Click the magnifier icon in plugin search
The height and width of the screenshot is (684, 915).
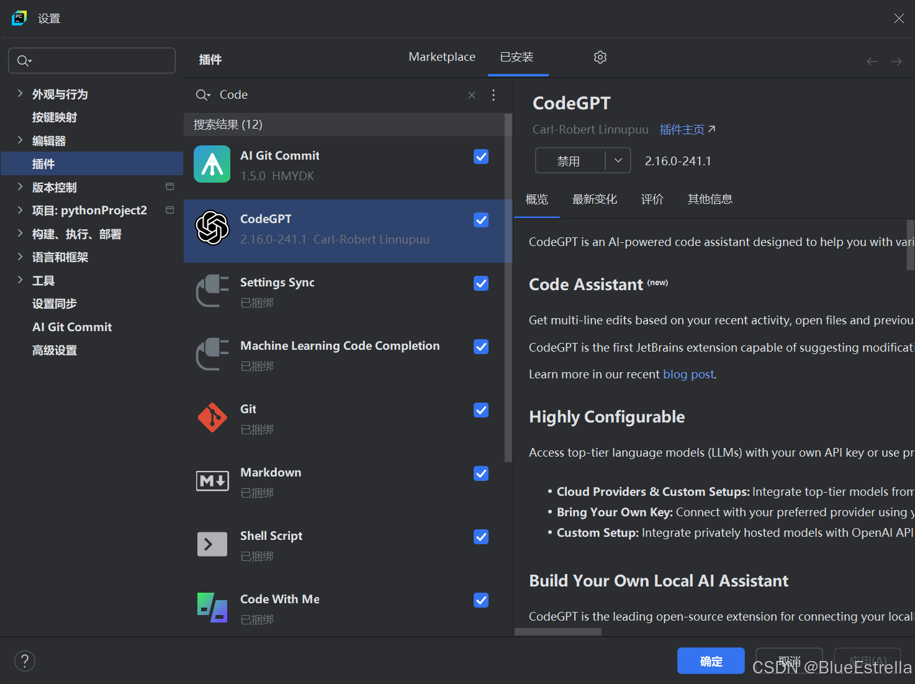tap(203, 95)
